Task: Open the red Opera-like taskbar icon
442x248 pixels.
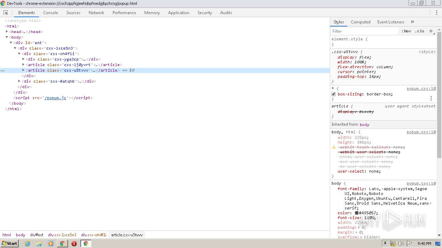Action: [74, 244]
